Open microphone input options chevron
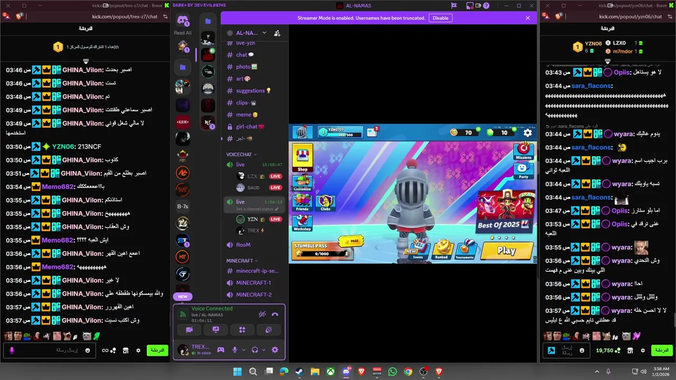Screen dimensions: 676x380 click(x=243, y=349)
